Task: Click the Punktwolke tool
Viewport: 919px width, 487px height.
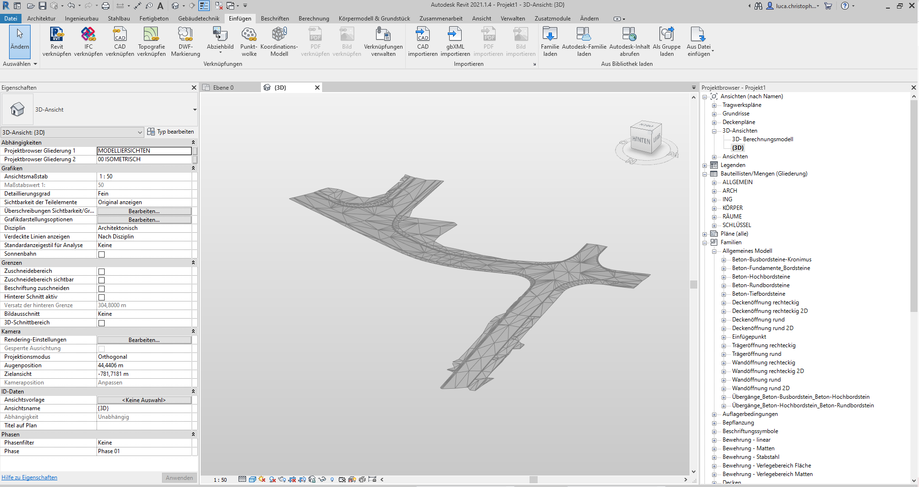Action: [x=249, y=42]
